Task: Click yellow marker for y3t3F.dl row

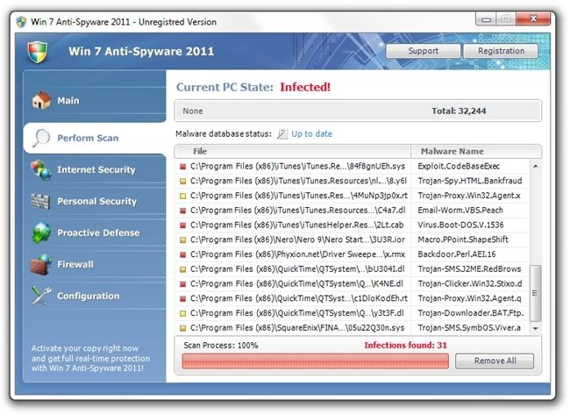Action: [x=183, y=313]
